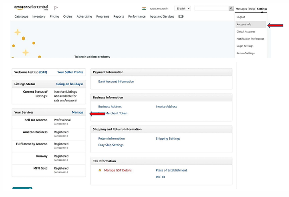Select Account Info from Settings menu

(x=244, y=24)
